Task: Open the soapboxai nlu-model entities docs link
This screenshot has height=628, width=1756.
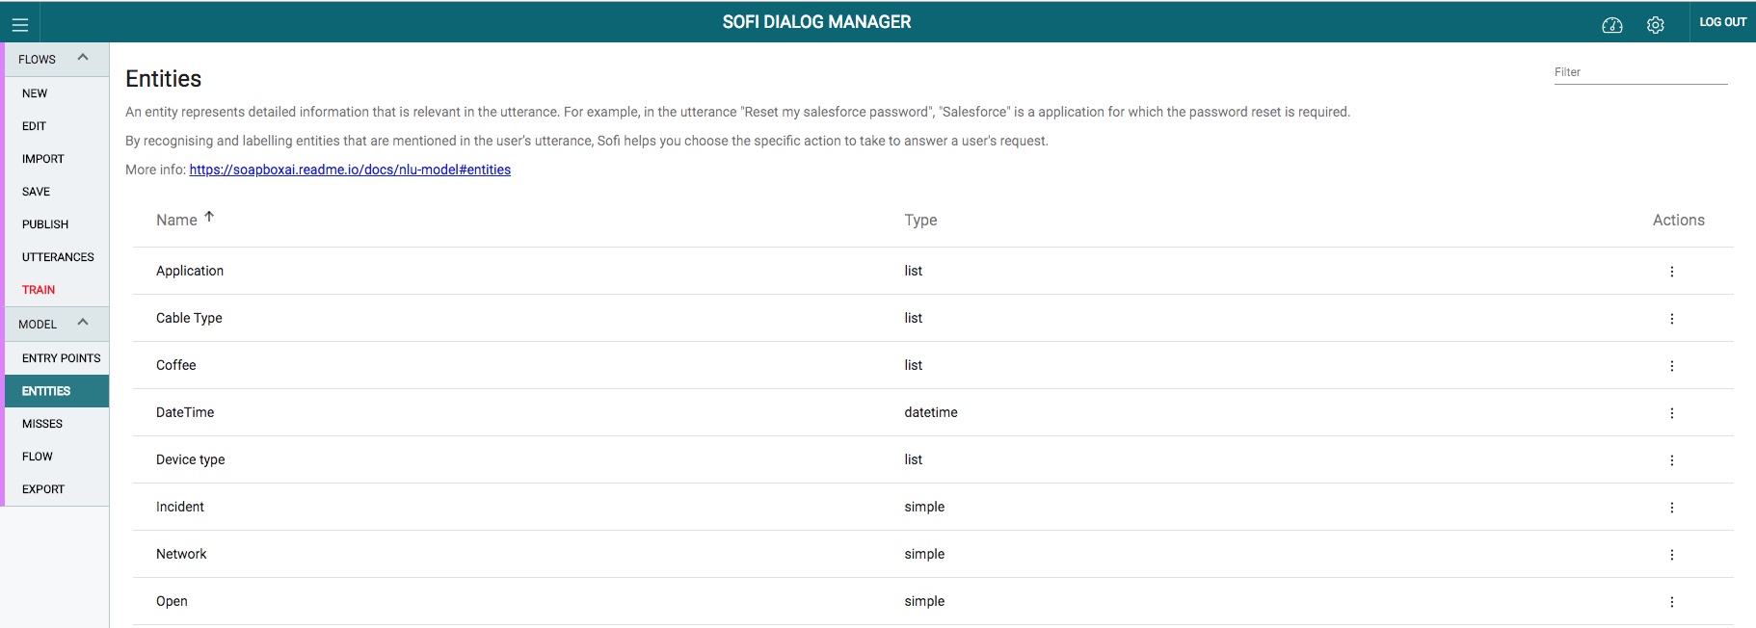Action: [350, 170]
